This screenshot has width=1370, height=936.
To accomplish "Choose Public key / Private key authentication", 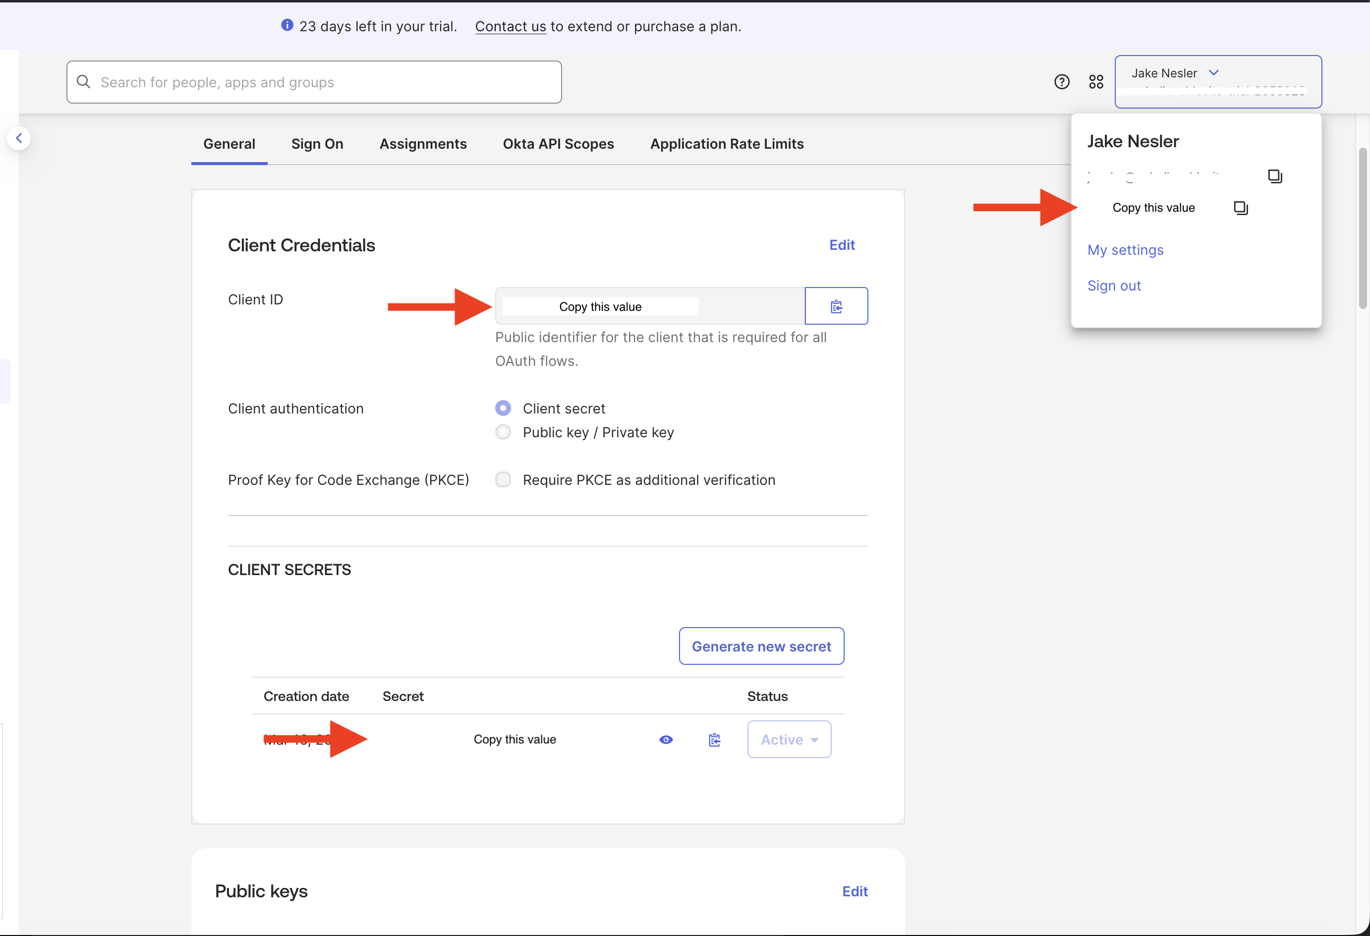I will (x=503, y=432).
